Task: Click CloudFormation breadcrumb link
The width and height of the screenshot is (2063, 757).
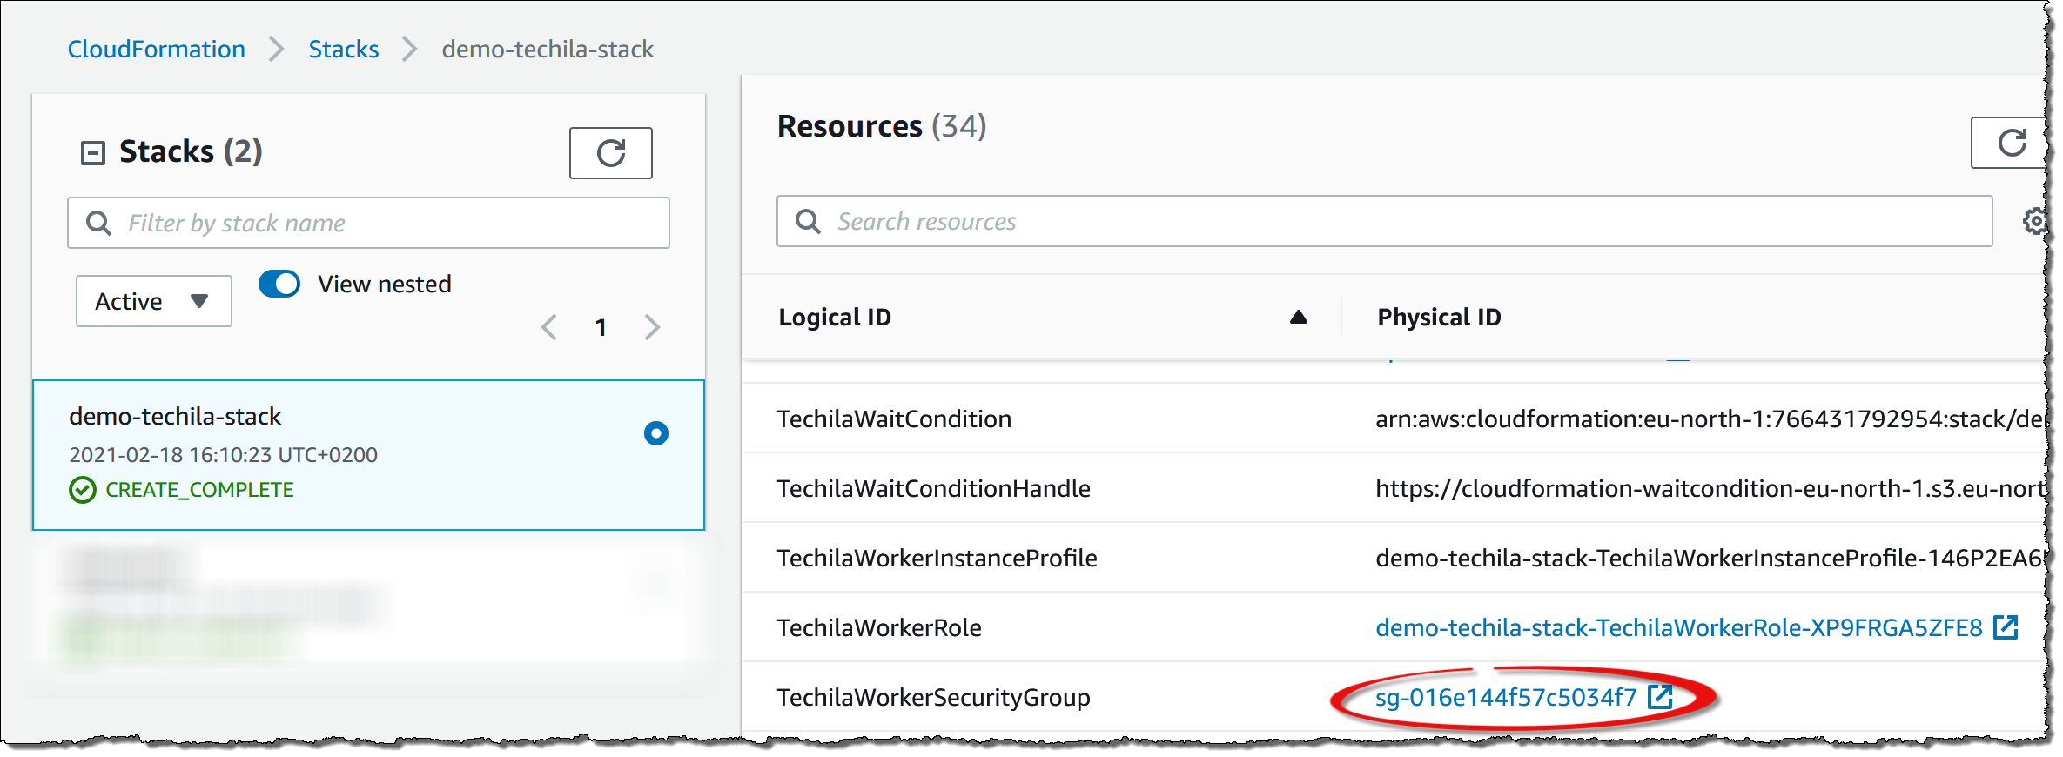Action: (157, 49)
